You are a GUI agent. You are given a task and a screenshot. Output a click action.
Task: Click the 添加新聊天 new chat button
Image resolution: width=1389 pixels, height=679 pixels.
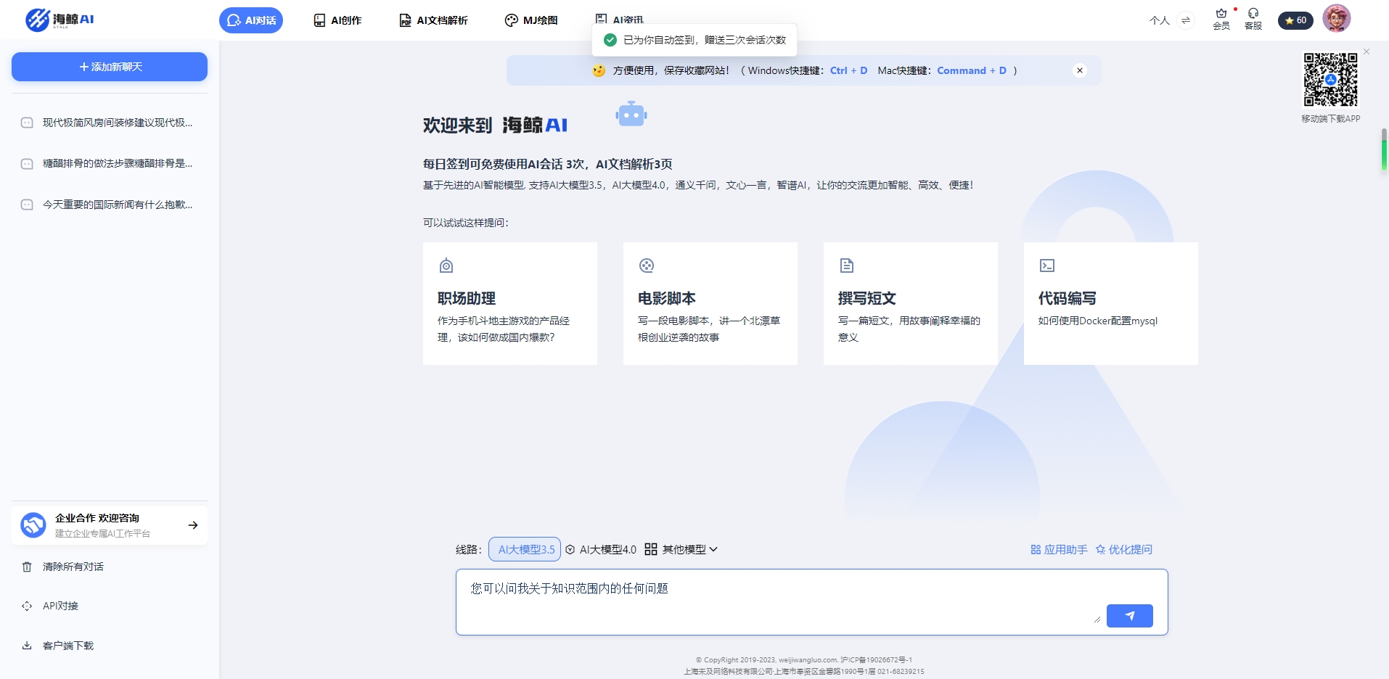coord(109,66)
